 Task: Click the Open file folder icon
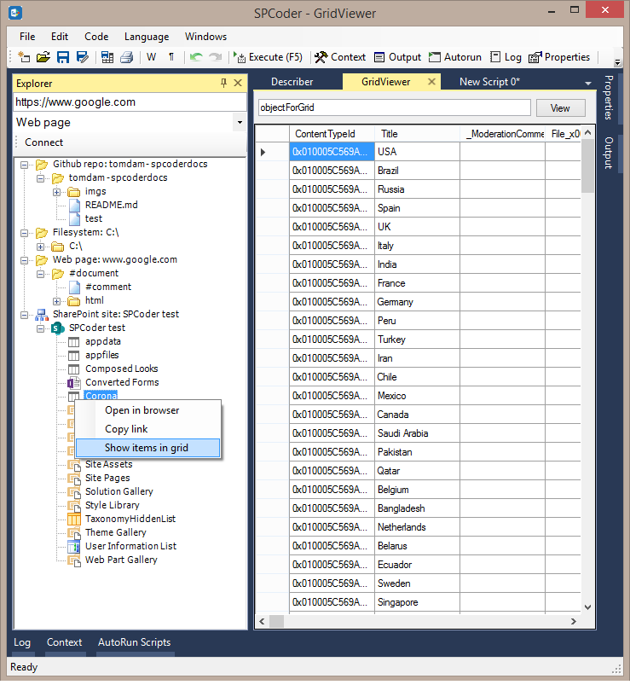(x=43, y=57)
